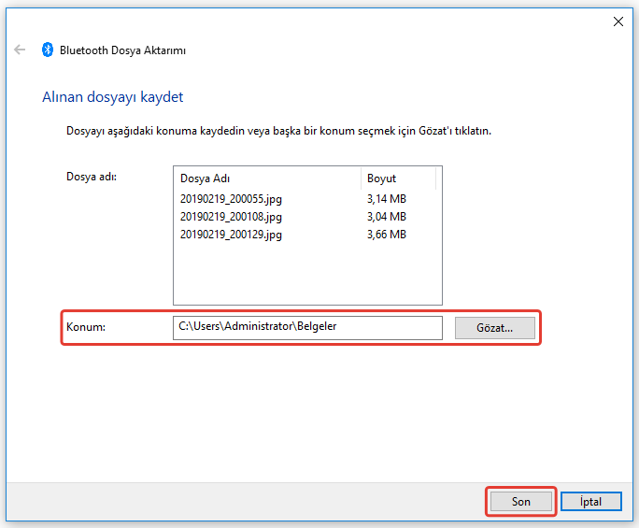This screenshot has width=639, height=528.
Task: Open the Gözat browse dialog
Action: (x=495, y=327)
